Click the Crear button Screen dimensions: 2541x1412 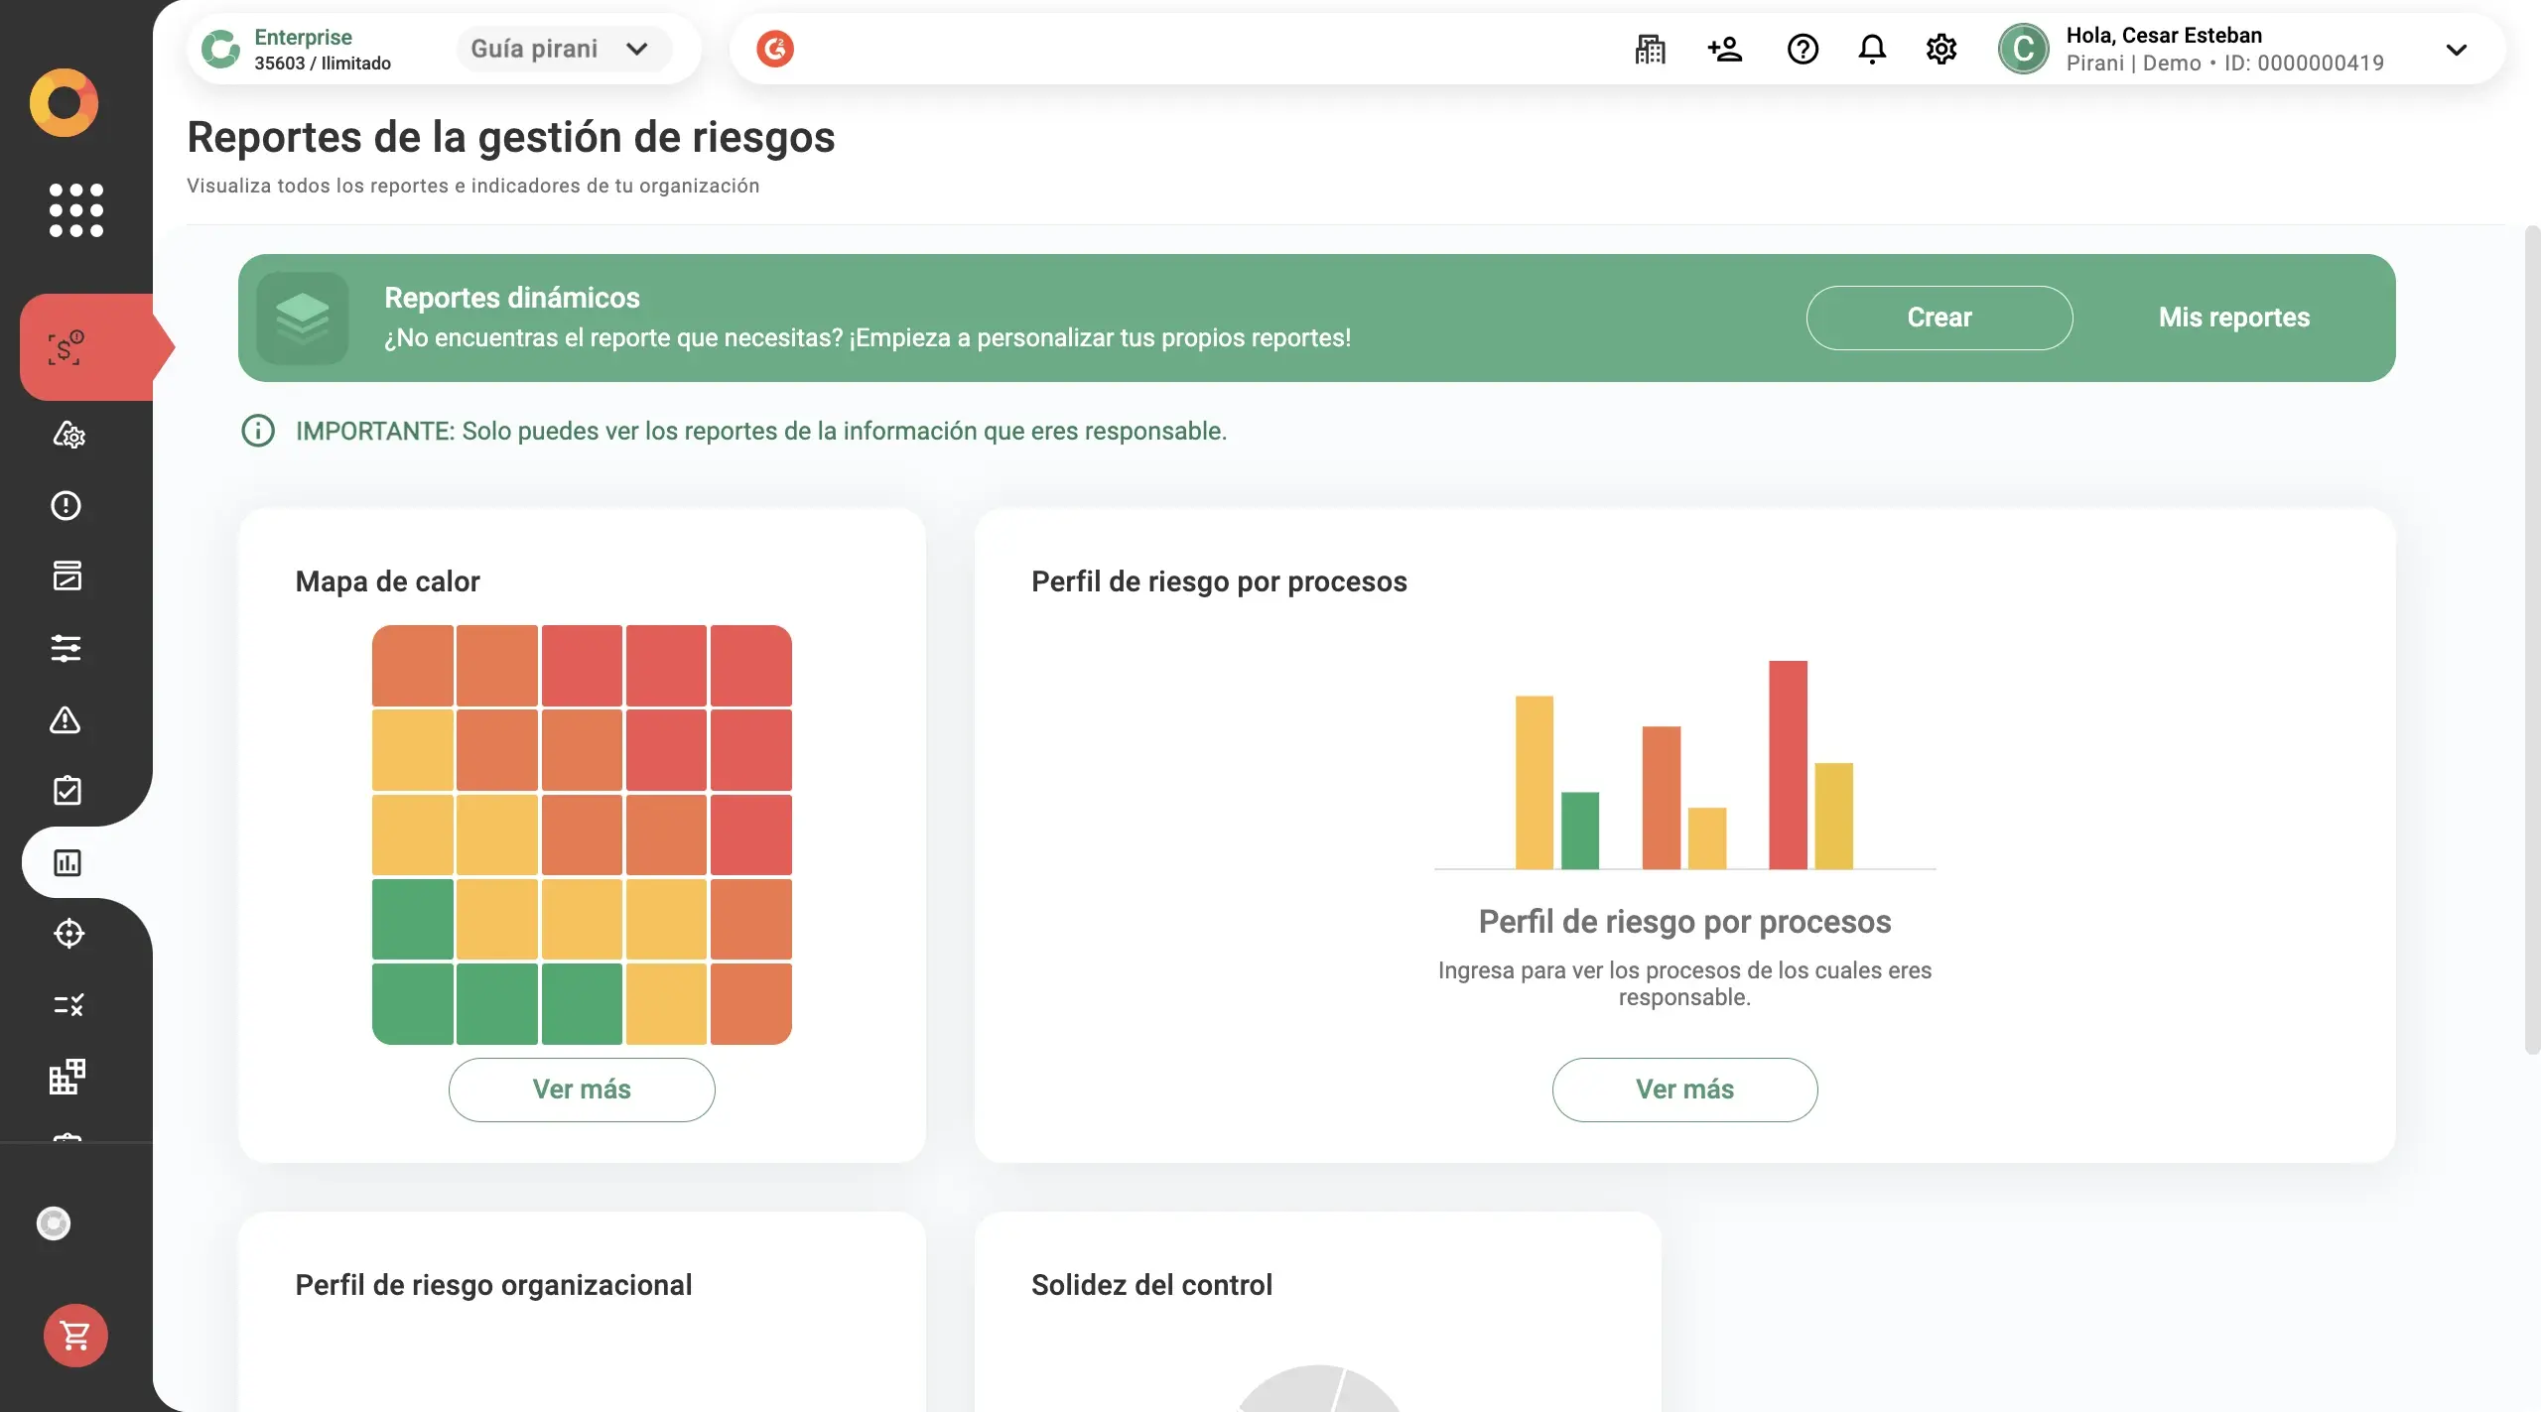pyautogui.click(x=1939, y=318)
